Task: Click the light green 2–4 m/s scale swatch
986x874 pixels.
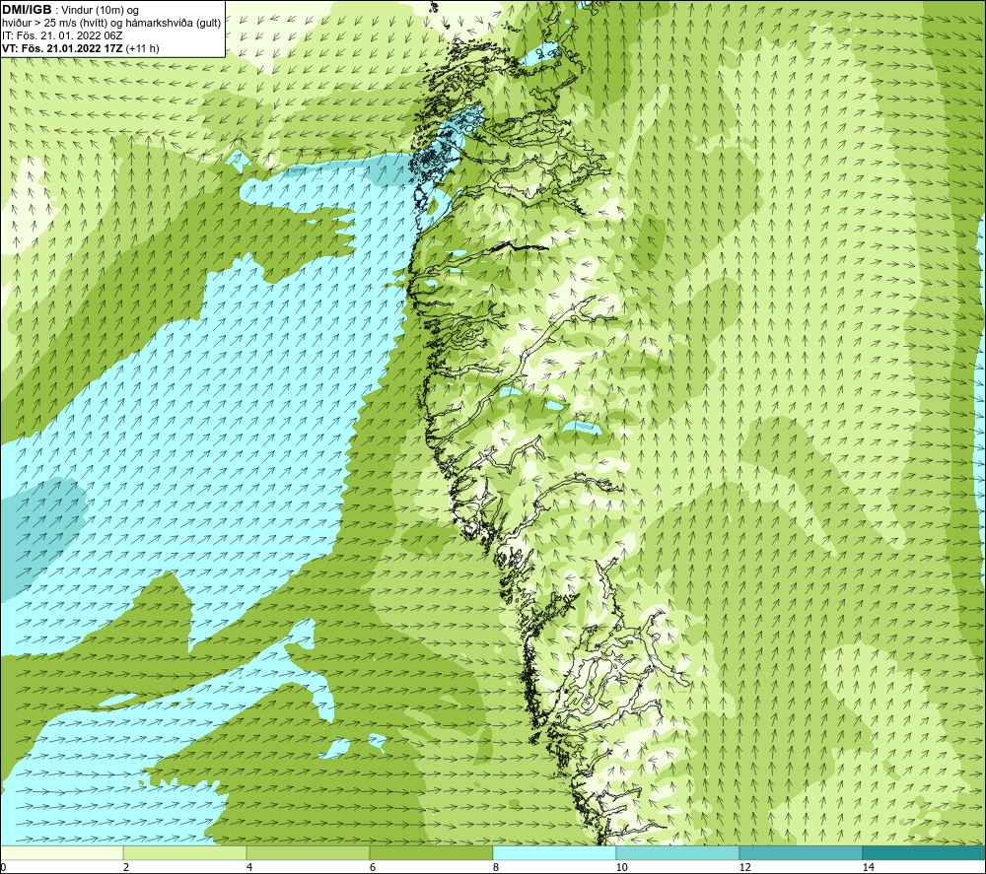Action: point(185,852)
